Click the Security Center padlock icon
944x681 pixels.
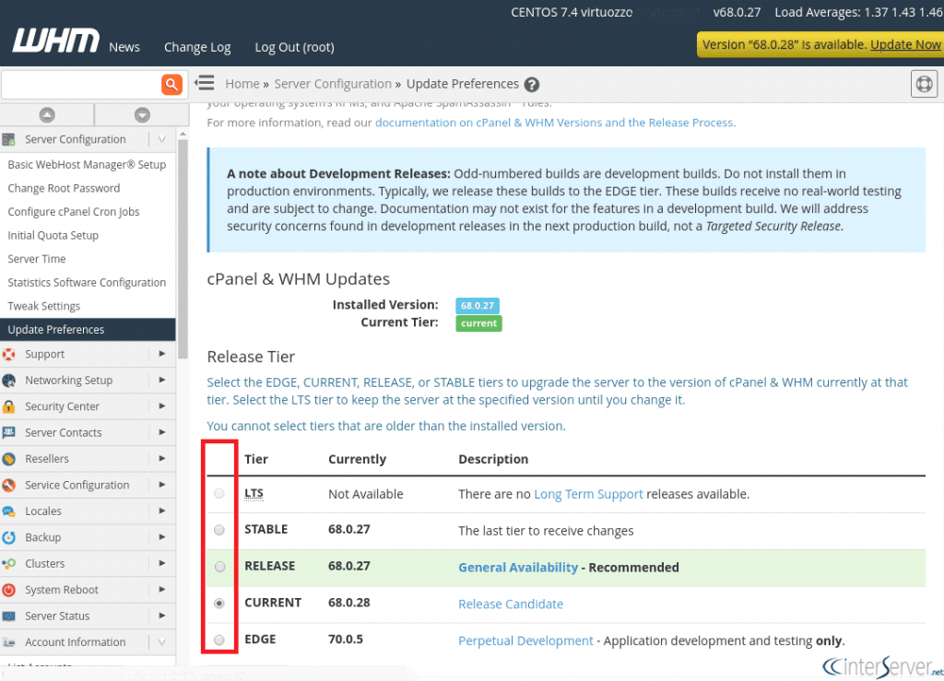(x=8, y=406)
